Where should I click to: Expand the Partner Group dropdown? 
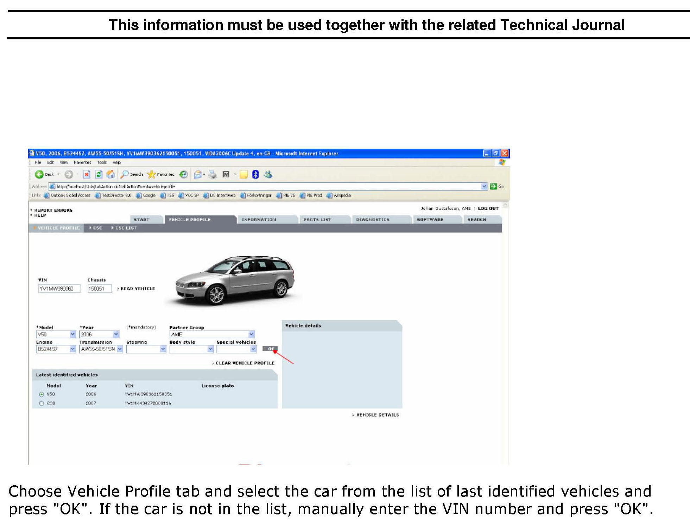pos(251,335)
